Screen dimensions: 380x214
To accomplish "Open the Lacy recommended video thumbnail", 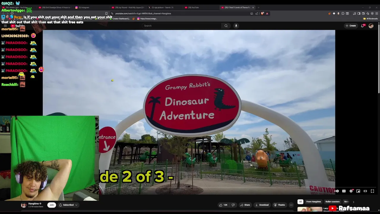I will pos(310,209).
